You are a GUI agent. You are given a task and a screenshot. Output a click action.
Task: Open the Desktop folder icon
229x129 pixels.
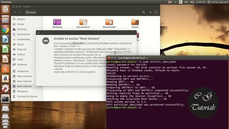(x=57, y=23)
